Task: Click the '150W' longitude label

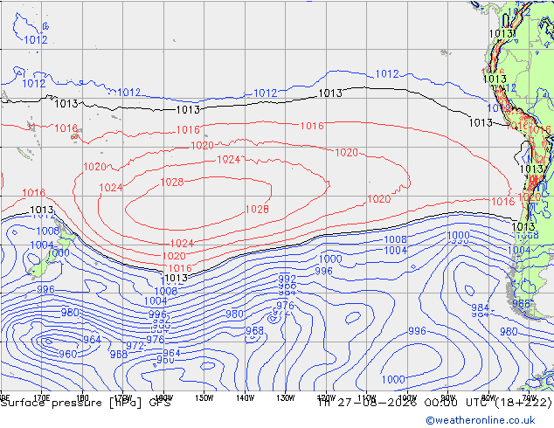Action: coord(204,398)
